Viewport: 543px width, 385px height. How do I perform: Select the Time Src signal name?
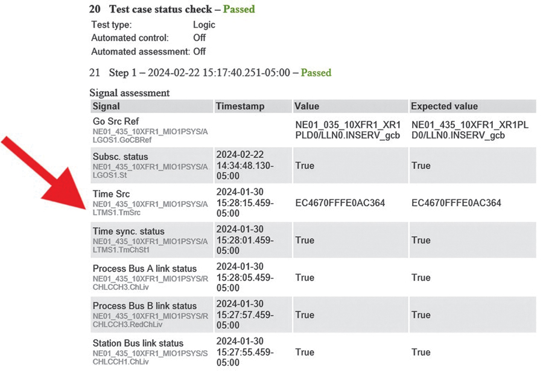[x=110, y=193]
